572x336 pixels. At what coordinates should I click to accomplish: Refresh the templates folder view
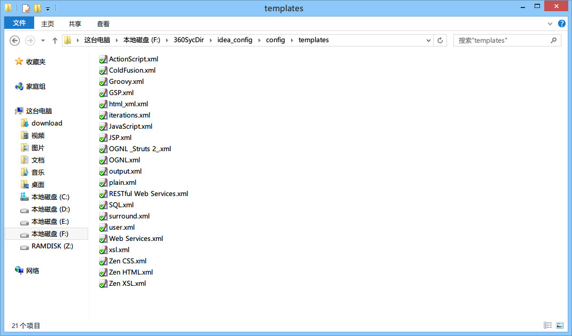click(x=440, y=40)
